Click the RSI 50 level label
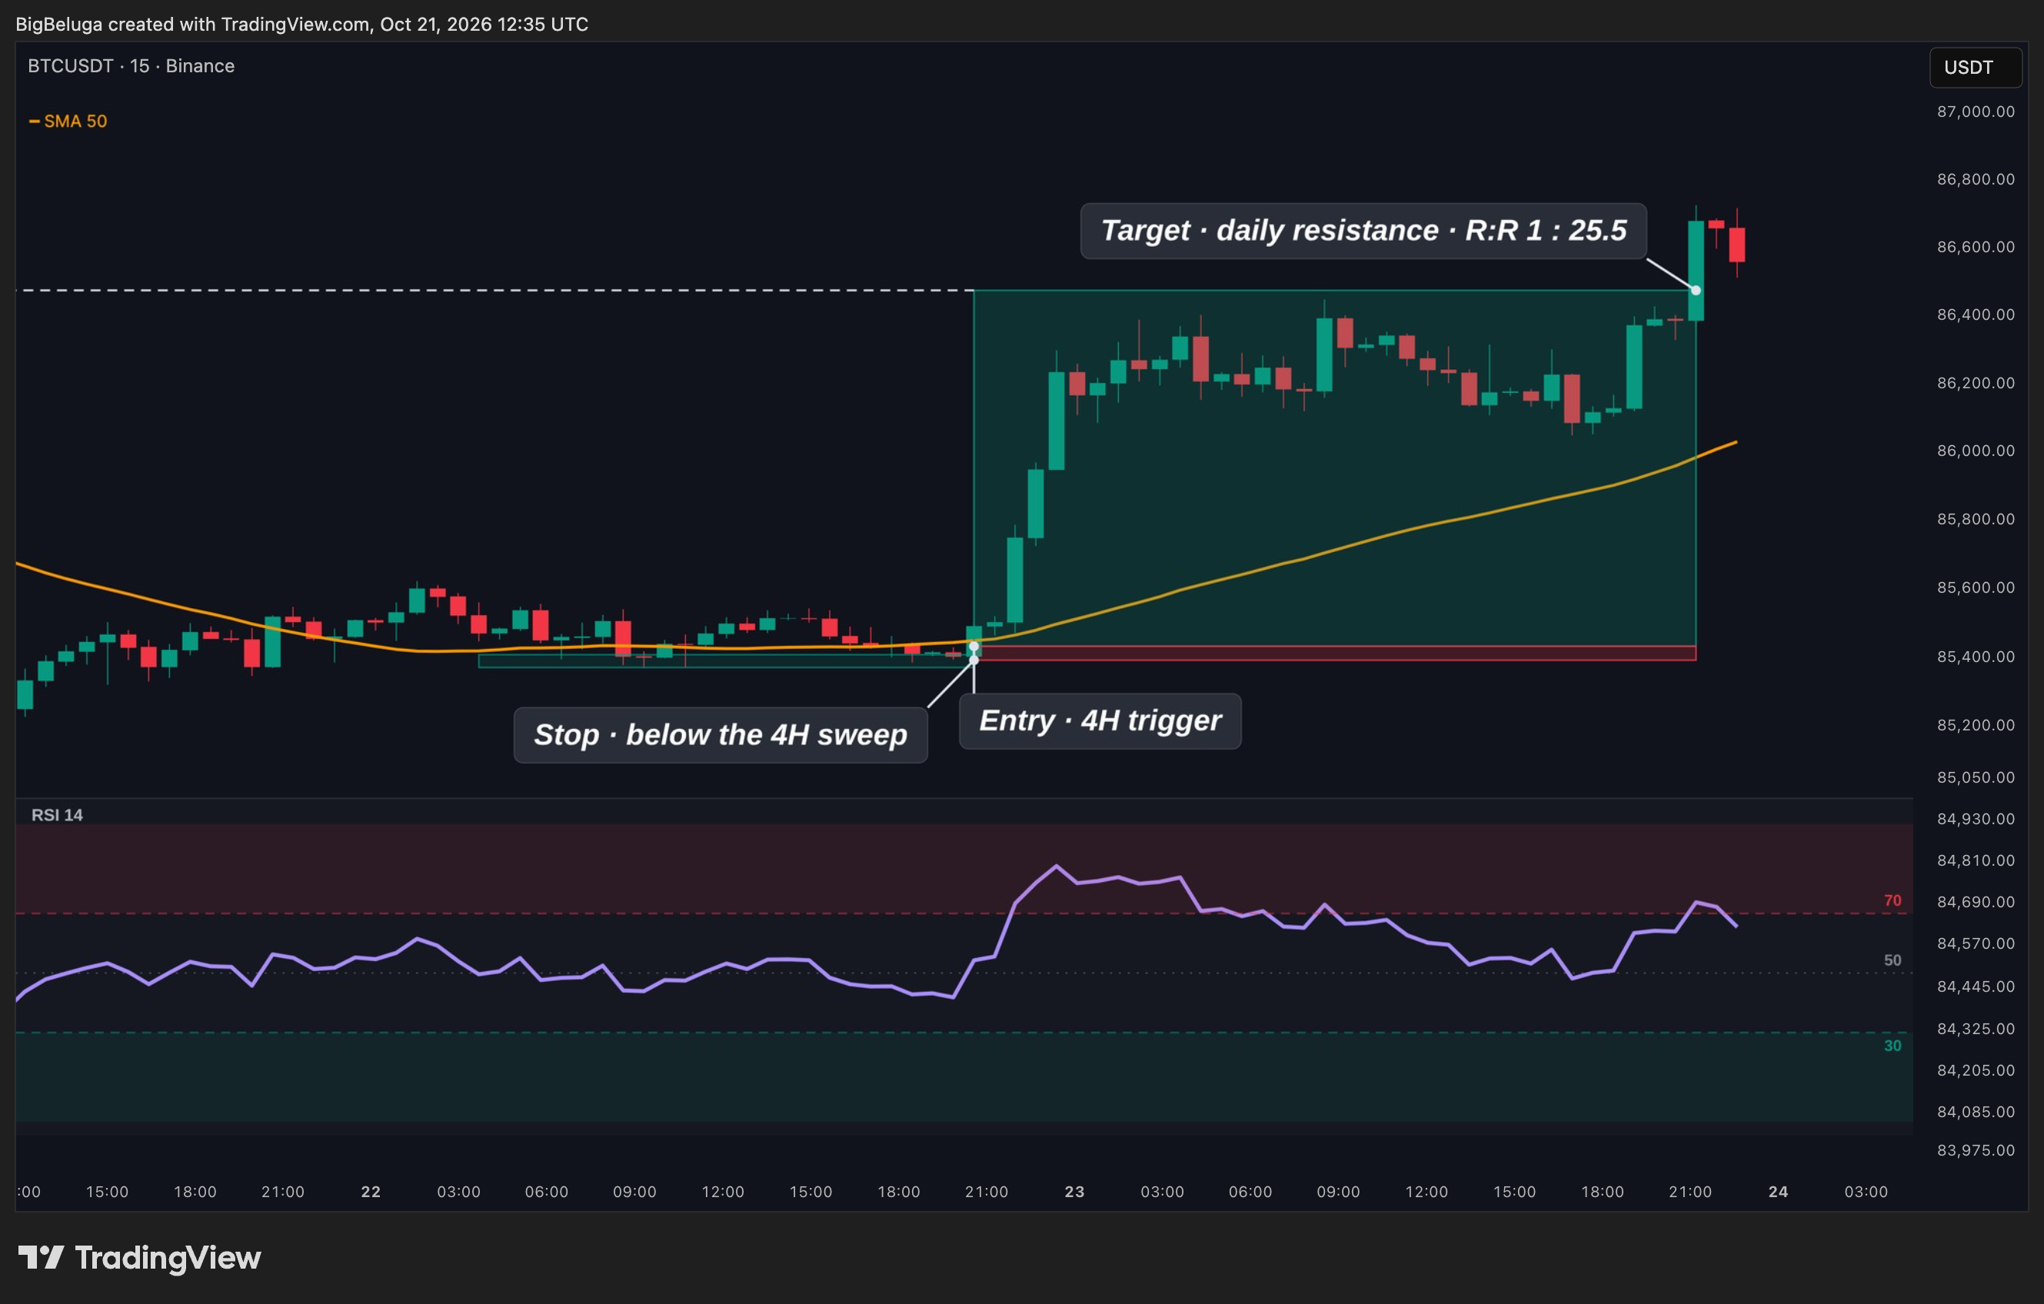Viewport: 2044px width, 1304px height. [x=1892, y=960]
